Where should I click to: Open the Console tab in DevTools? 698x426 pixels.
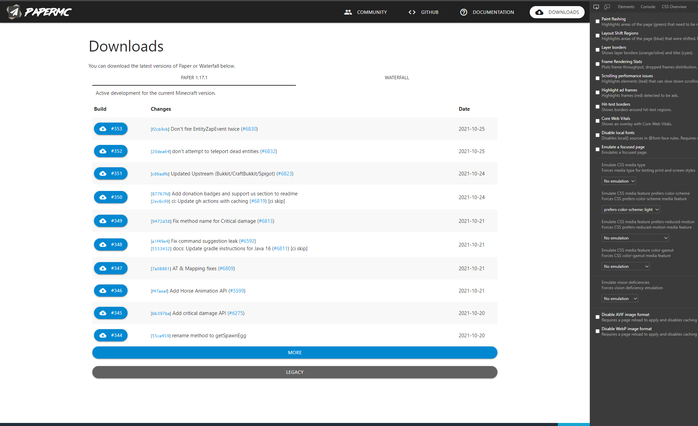click(x=648, y=6)
